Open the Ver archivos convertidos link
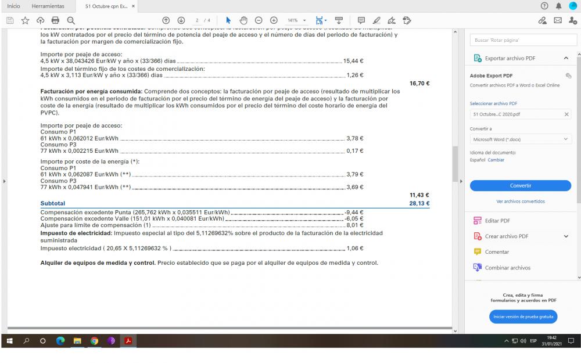The image size is (581, 363). click(521, 202)
